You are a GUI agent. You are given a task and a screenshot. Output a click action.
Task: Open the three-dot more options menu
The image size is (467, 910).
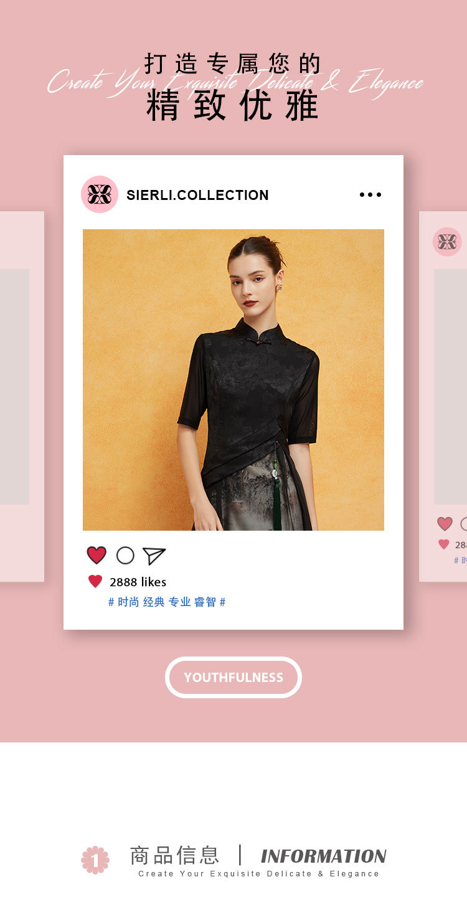[370, 195]
